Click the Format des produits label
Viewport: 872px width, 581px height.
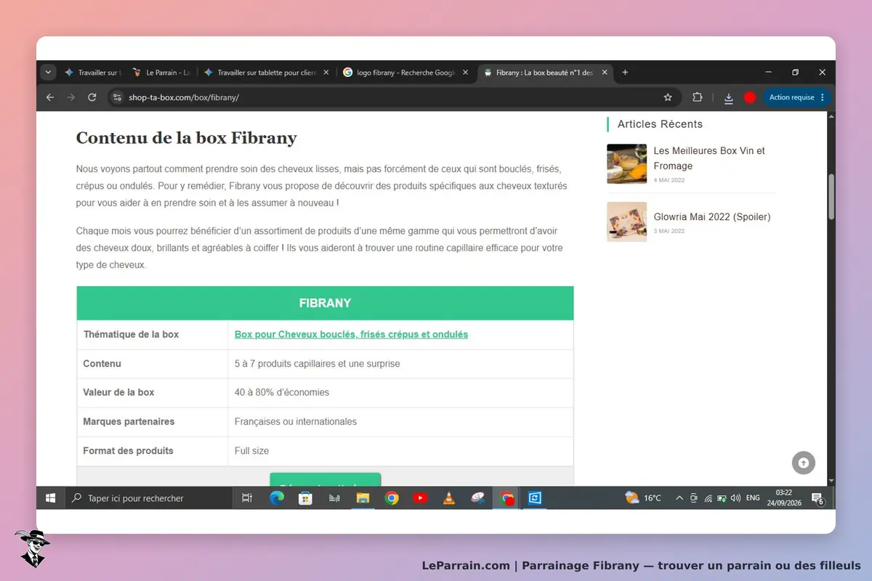[129, 451]
